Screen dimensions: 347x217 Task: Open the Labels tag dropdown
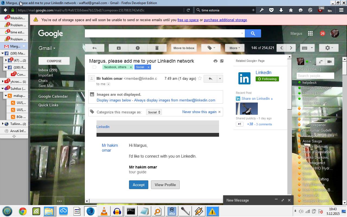tap(211, 48)
